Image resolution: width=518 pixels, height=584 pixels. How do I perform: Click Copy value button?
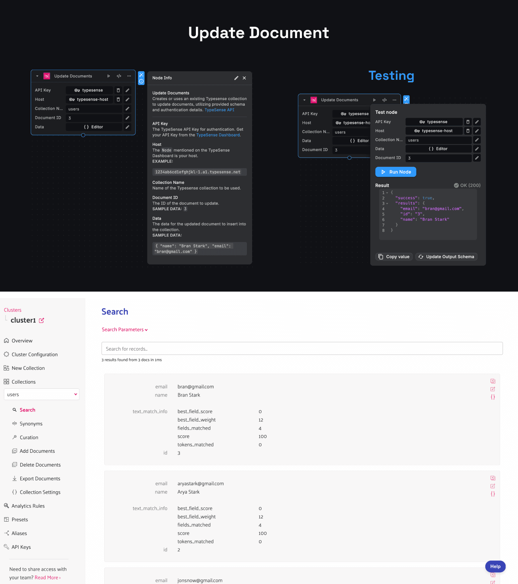click(394, 257)
